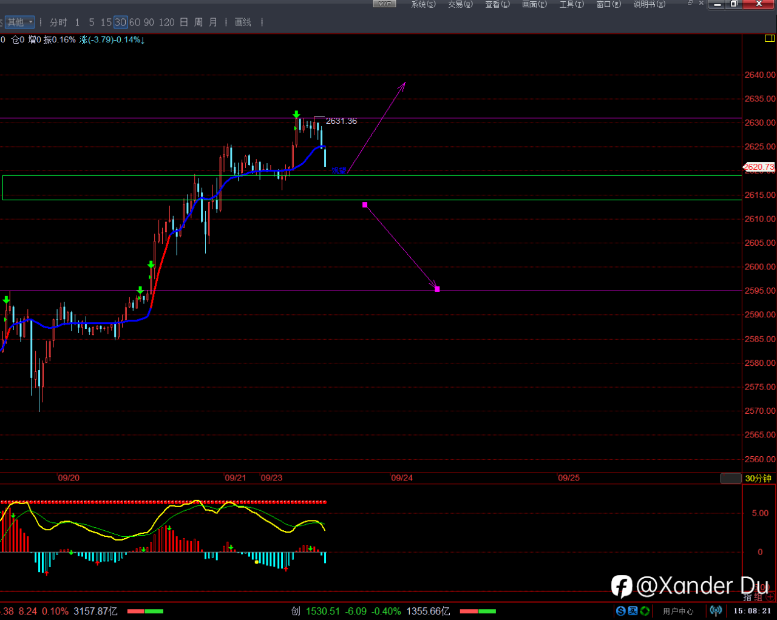Screen dimensions: 777x620
Task: Switch chart to 60-minute period
Action: pyautogui.click(x=134, y=22)
